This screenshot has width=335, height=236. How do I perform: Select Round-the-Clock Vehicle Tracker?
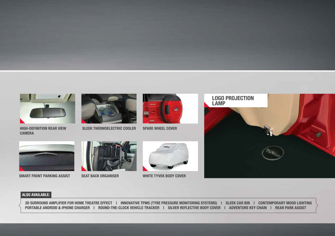click(129, 208)
